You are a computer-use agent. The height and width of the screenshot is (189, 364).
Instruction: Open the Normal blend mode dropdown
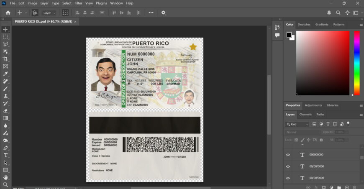tap(302, 132)
